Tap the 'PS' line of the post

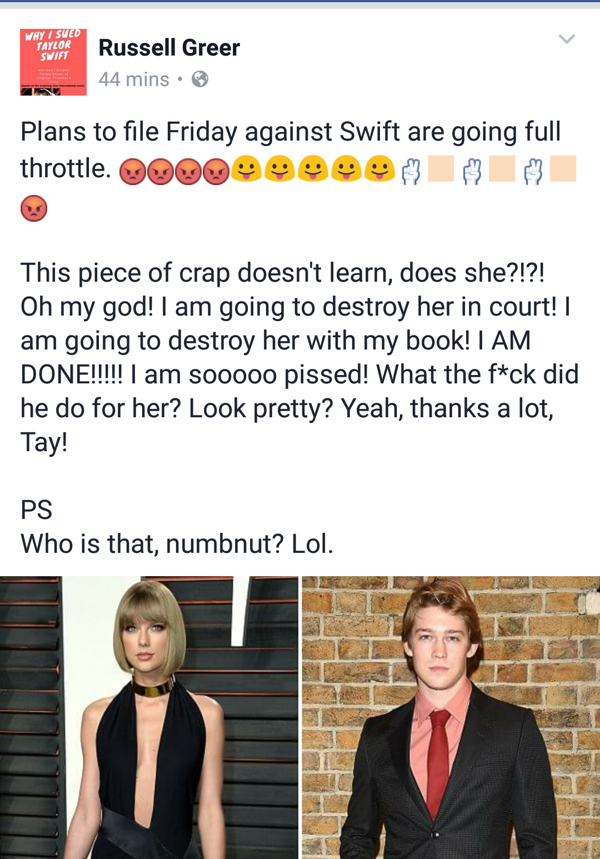[37, 510]
